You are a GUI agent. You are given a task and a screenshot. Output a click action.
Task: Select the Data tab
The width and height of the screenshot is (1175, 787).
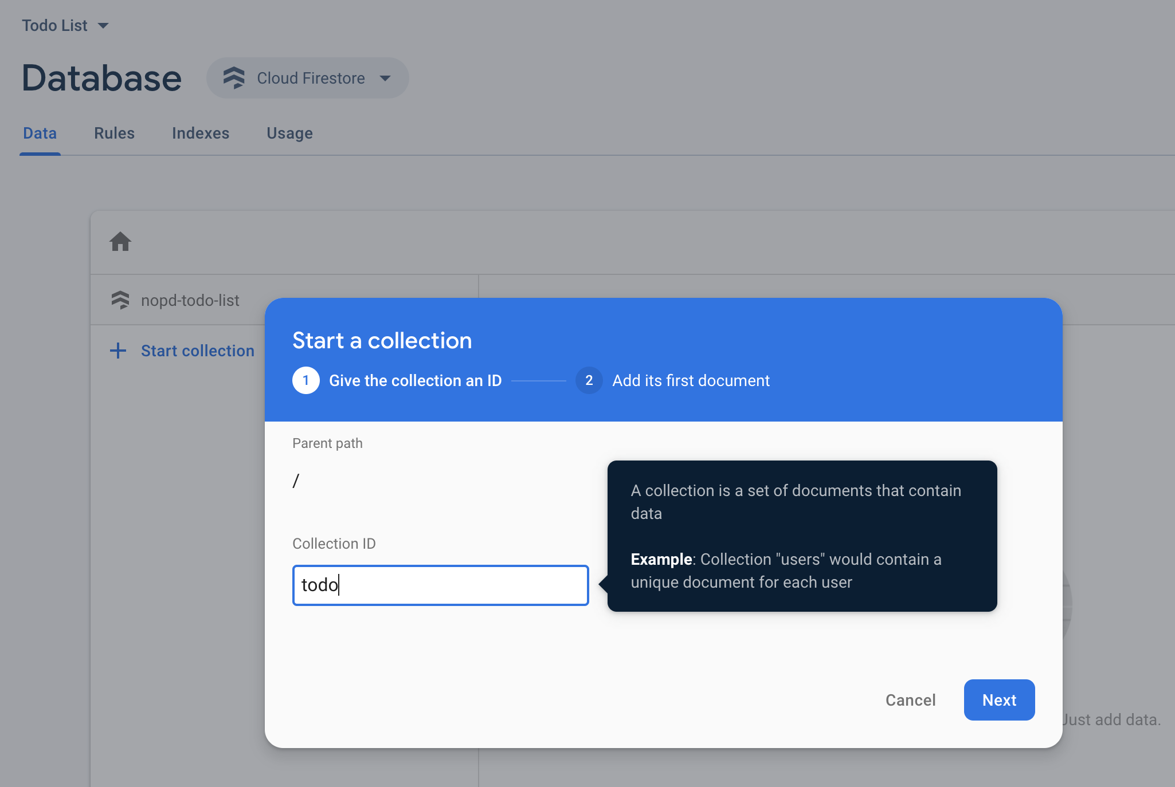40,133
